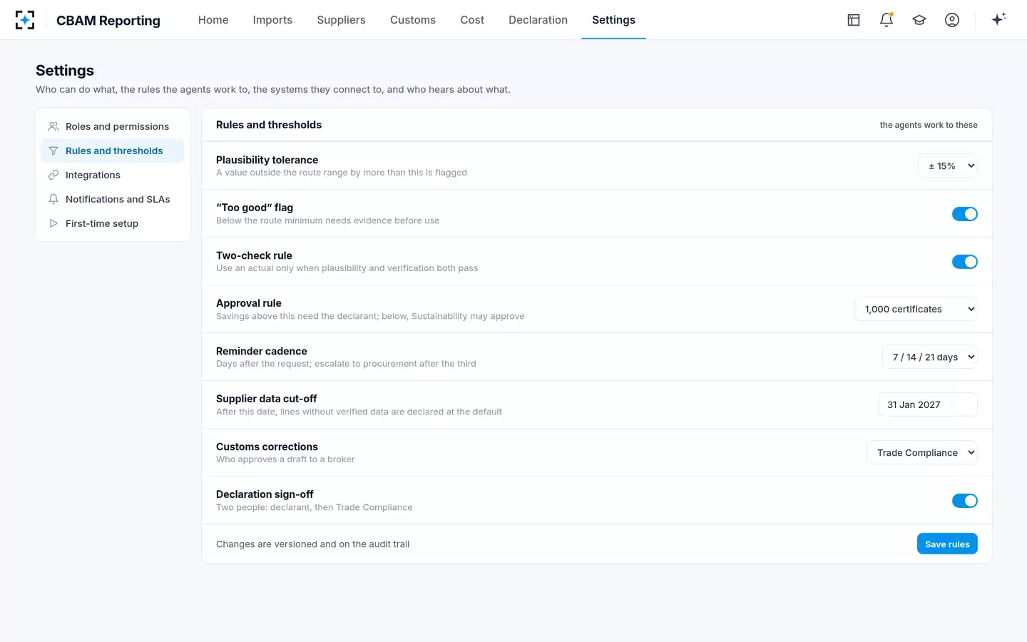1027x642 pixels.
Task: Click the Notifications and SLAs bell icon
Action: pos(53,199)
